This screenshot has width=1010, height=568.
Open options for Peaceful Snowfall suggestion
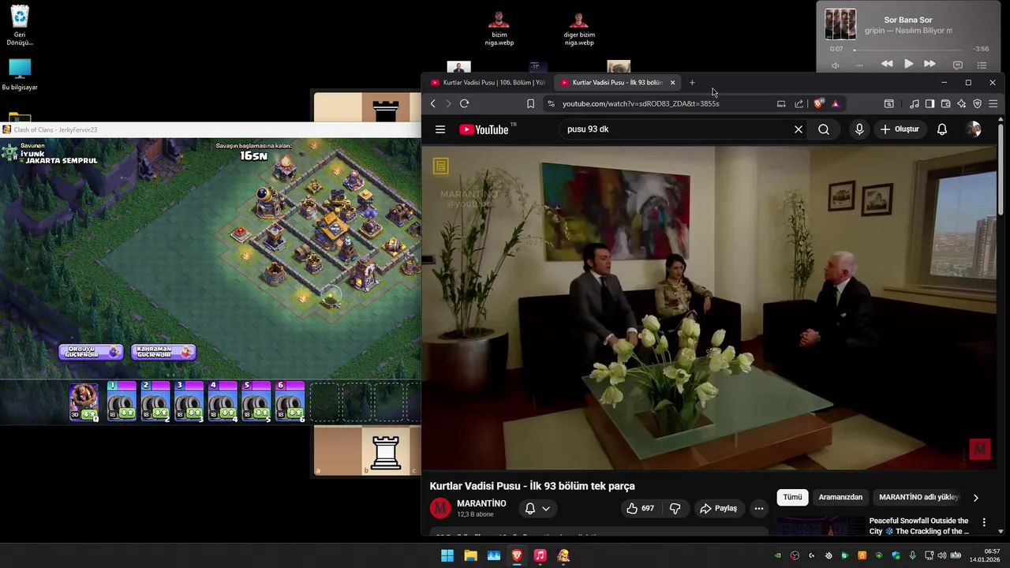tap(983, 522)
